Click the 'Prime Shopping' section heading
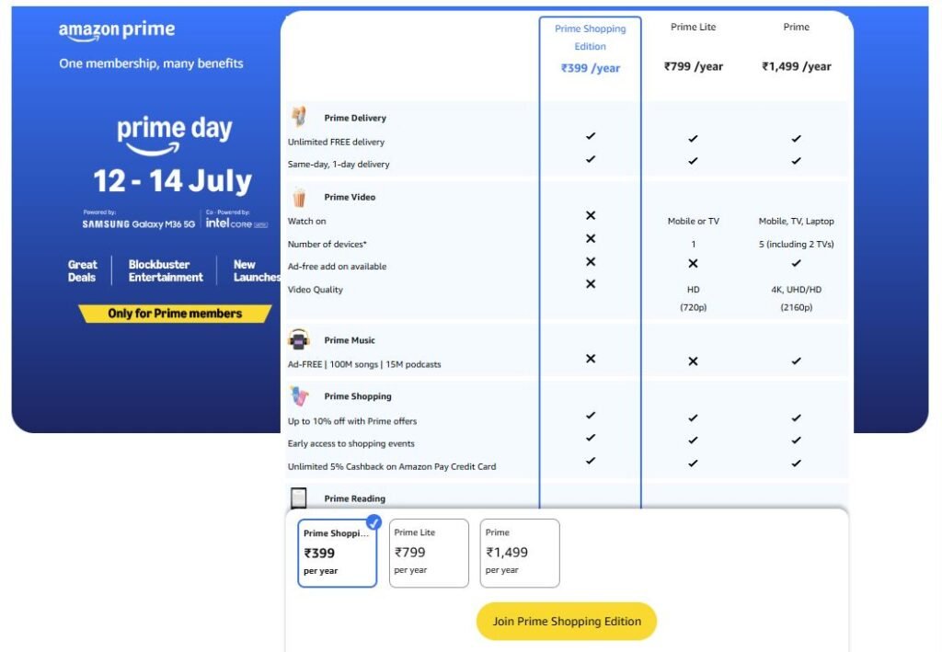The height and width of the screenshot is (652, 942). click(x=358, y=396)
